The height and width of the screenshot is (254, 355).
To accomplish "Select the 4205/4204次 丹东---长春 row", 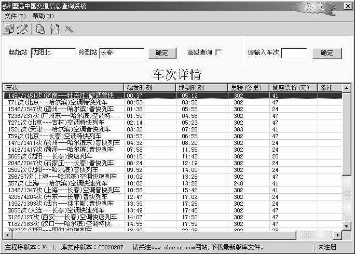I will 172,197.
